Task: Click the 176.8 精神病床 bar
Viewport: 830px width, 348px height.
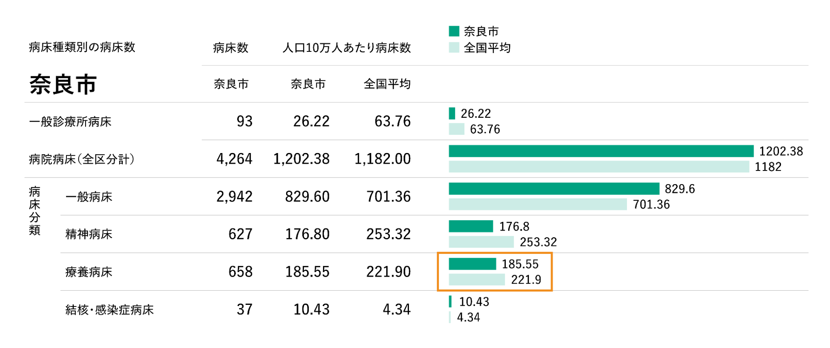Action: point(471,226)
